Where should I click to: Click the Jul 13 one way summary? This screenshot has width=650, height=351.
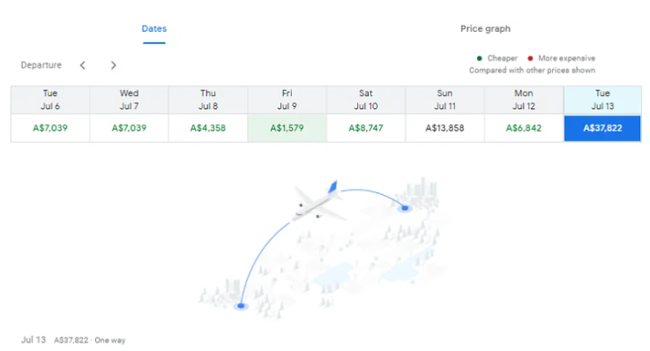pyautogui.click(x=73, y=340)
